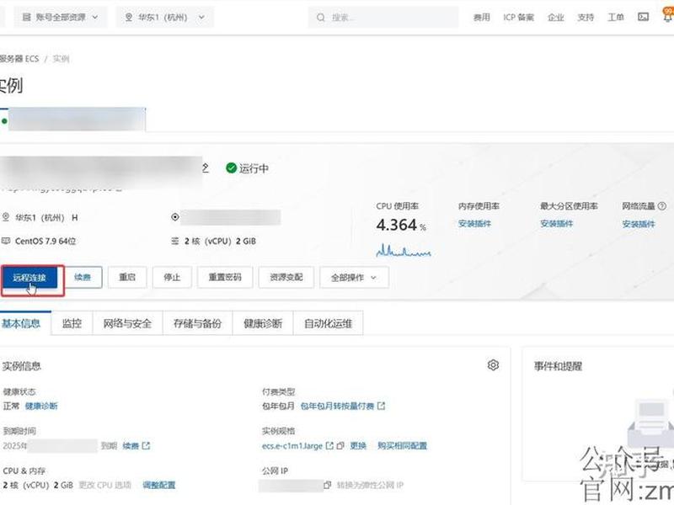
Task: Open ICP 备案 top menu
Action: 519,17
